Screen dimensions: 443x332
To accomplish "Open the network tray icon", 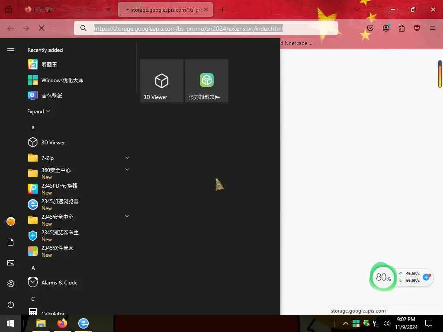I will tap(377, 323).
